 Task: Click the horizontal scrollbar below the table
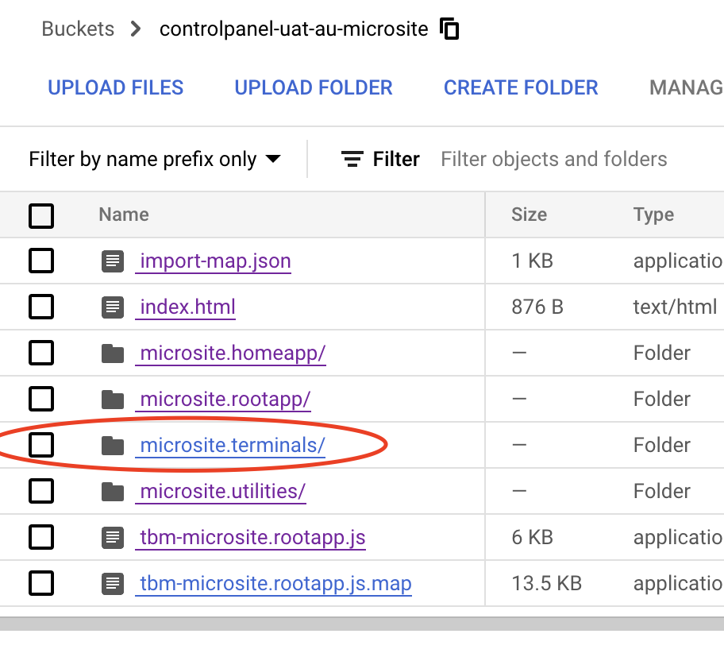[x=362, y=624]
